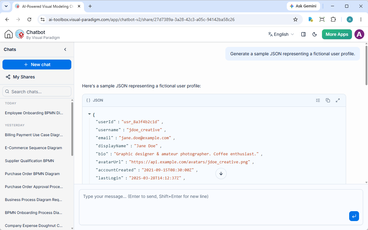Toggle the JSON tree view list icon
Image resolution: width=368 pixels, height=230 pixels.
(x=318, y=100)
